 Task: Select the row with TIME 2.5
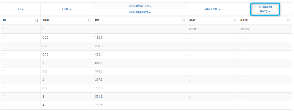[x=146, y=88]
